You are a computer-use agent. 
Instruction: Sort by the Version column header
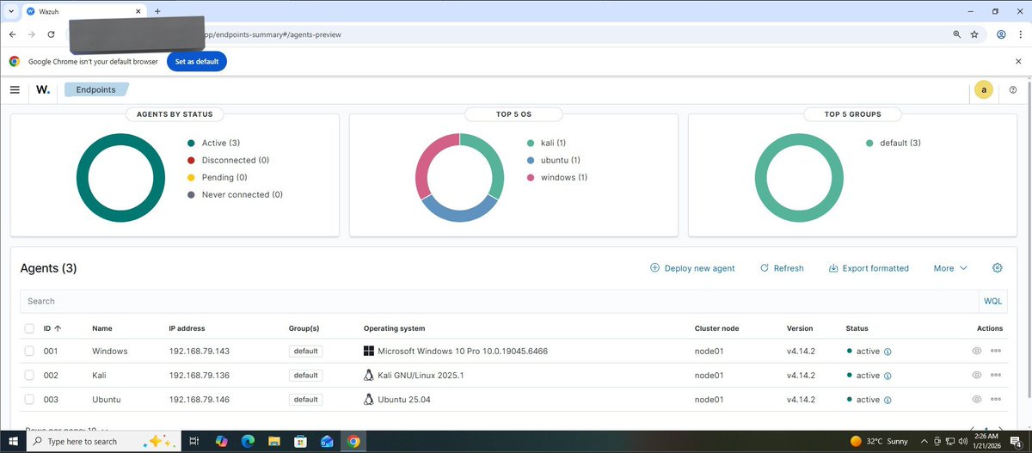(800, 328)
